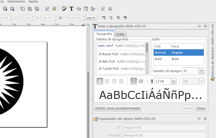This screenshot has width=216, height=138.
Task: Toggle move patterns with objects option
Action: tap(125, 18)
